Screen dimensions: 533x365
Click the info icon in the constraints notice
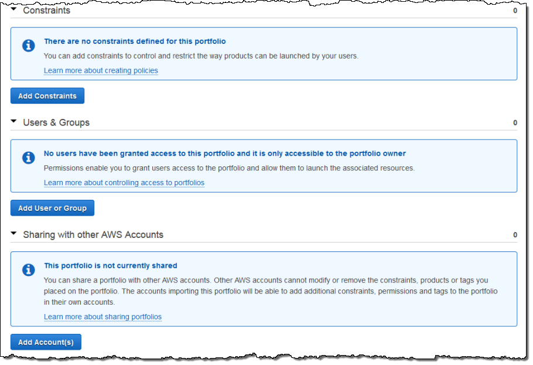28,46
